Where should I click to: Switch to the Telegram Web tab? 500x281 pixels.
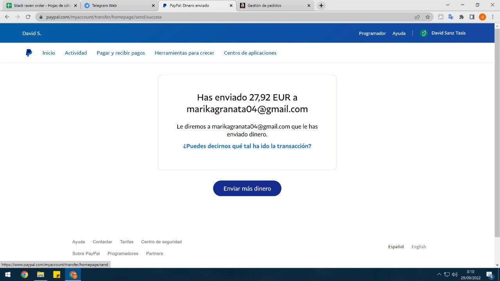[x=119, y=5]
